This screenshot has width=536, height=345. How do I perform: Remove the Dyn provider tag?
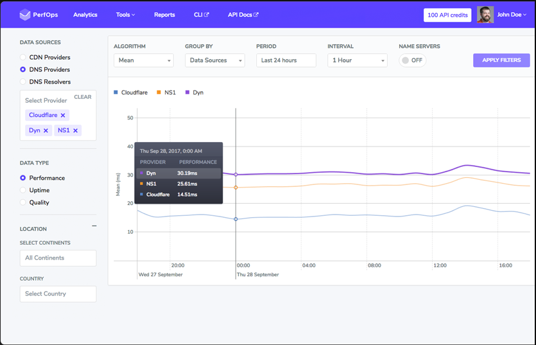pyautogui.click(x=46, y=130)
